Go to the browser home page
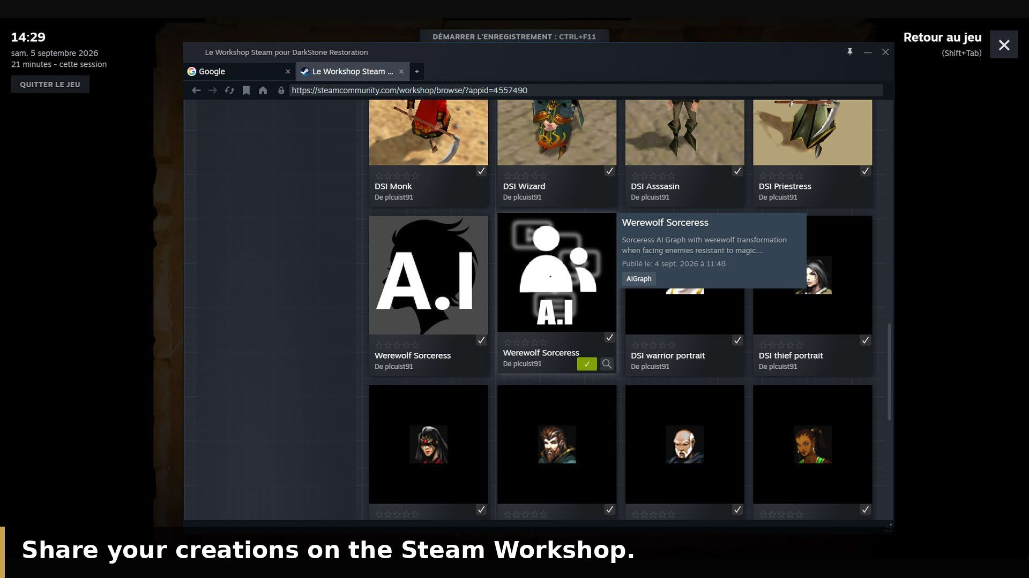This screenshot has height=578, width=1029. click(x=263, y=90)
